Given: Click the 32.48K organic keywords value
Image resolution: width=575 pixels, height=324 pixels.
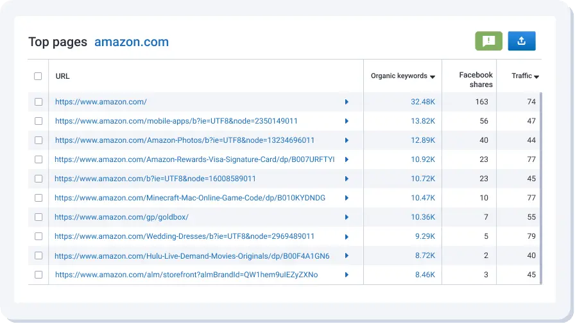Looking at the screenshot, I should 423,102.
